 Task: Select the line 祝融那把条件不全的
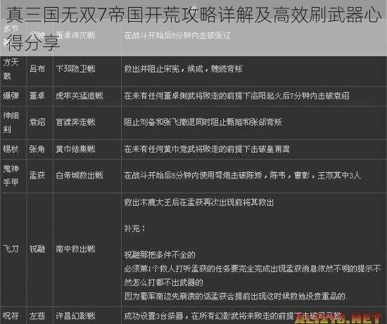tap(160, 254)
